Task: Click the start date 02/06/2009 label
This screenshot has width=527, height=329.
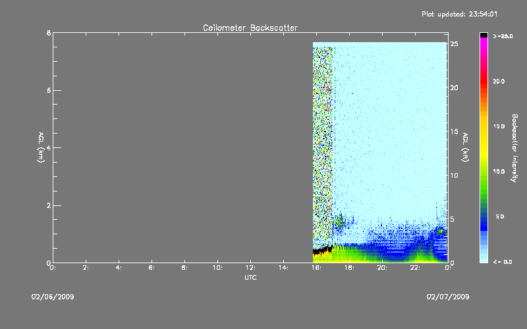Action: coord(53,297)
